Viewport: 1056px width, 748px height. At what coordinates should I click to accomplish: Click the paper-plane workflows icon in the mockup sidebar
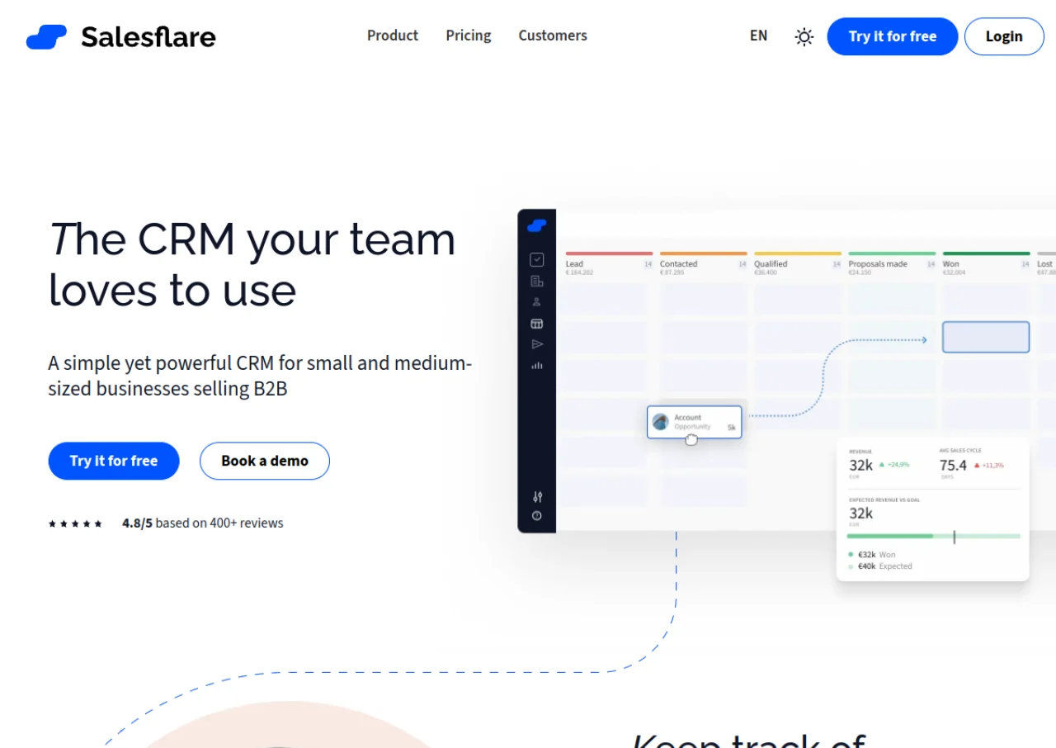(x=537, y=344)
